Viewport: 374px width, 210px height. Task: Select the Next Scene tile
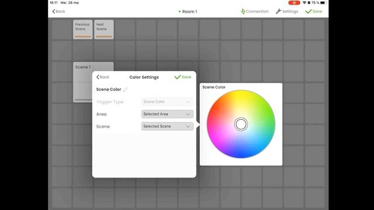point(104,30)
